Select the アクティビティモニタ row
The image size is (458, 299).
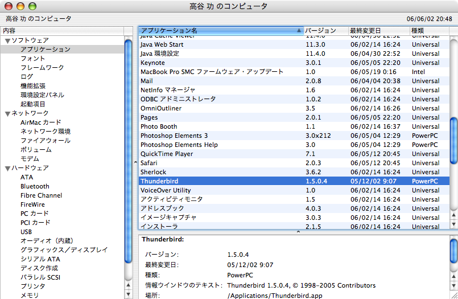(294, 199)
